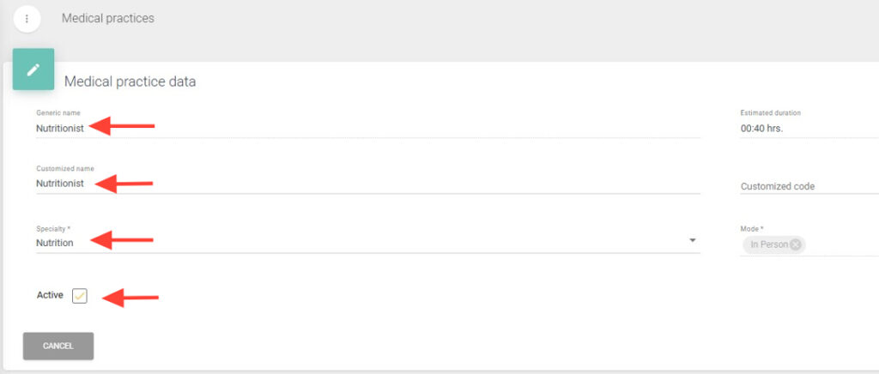Toggle the Active checkbox

coord(80,296)
